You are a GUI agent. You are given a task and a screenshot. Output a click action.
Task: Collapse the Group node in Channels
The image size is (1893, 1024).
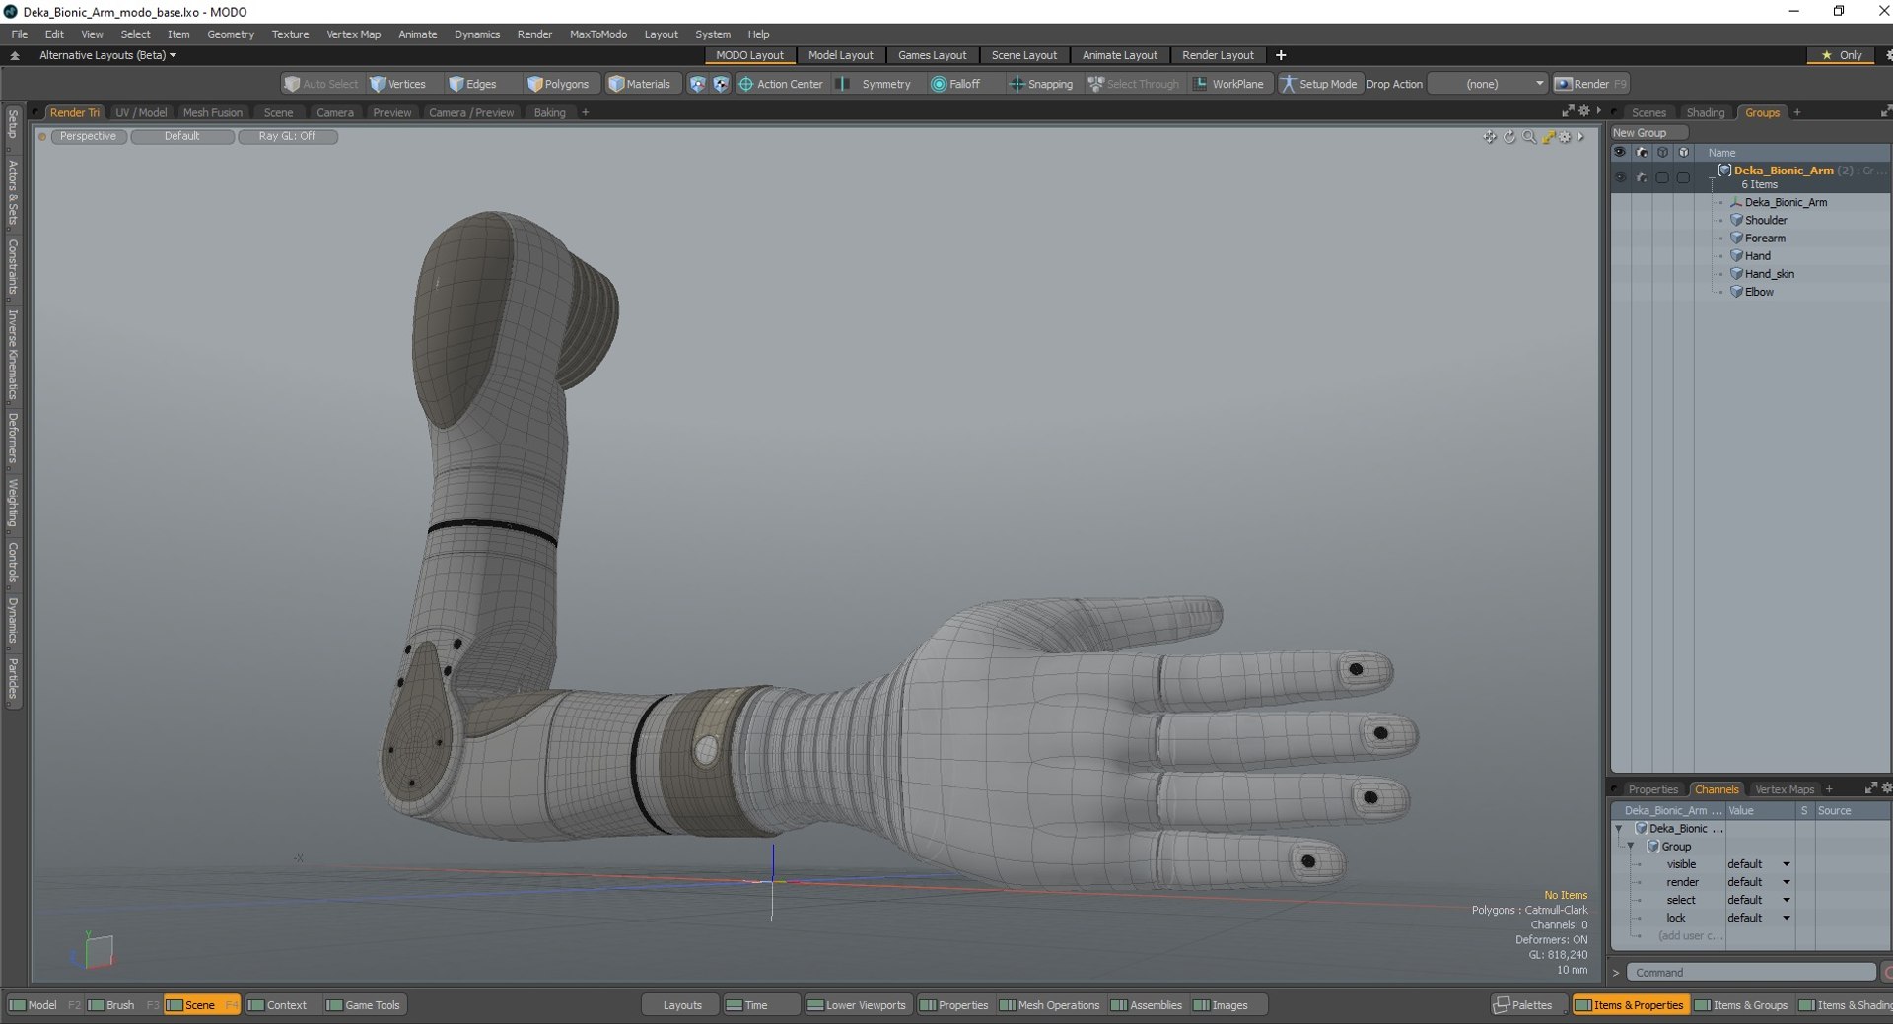pos(1631,847)
